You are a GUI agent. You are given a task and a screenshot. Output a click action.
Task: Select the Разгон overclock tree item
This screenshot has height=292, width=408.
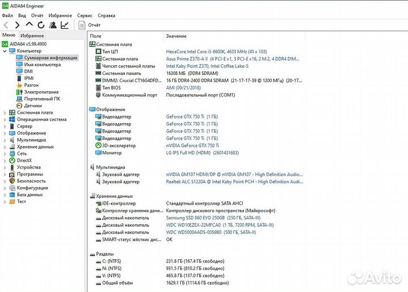[x=31, y=85]
